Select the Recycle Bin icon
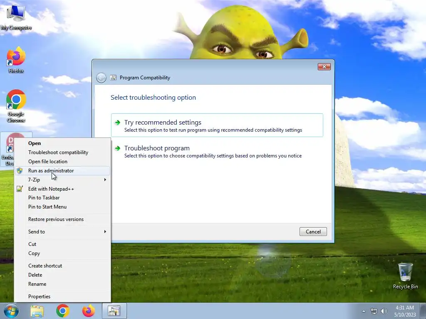The image size is (426, 319). 405,276
